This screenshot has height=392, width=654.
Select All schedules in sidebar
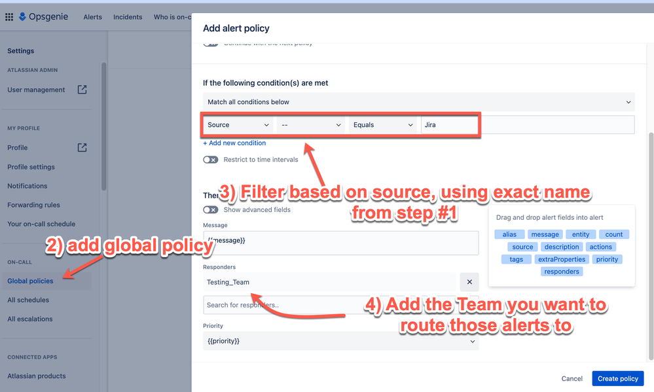tap(28, 300)
